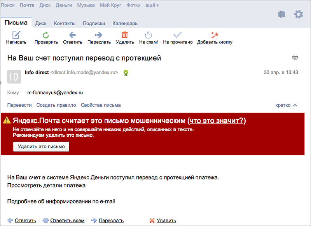This screenshot has width=311, height=226.
Task: Click the bottom Переслать link text
Action: tap(111, 221)
